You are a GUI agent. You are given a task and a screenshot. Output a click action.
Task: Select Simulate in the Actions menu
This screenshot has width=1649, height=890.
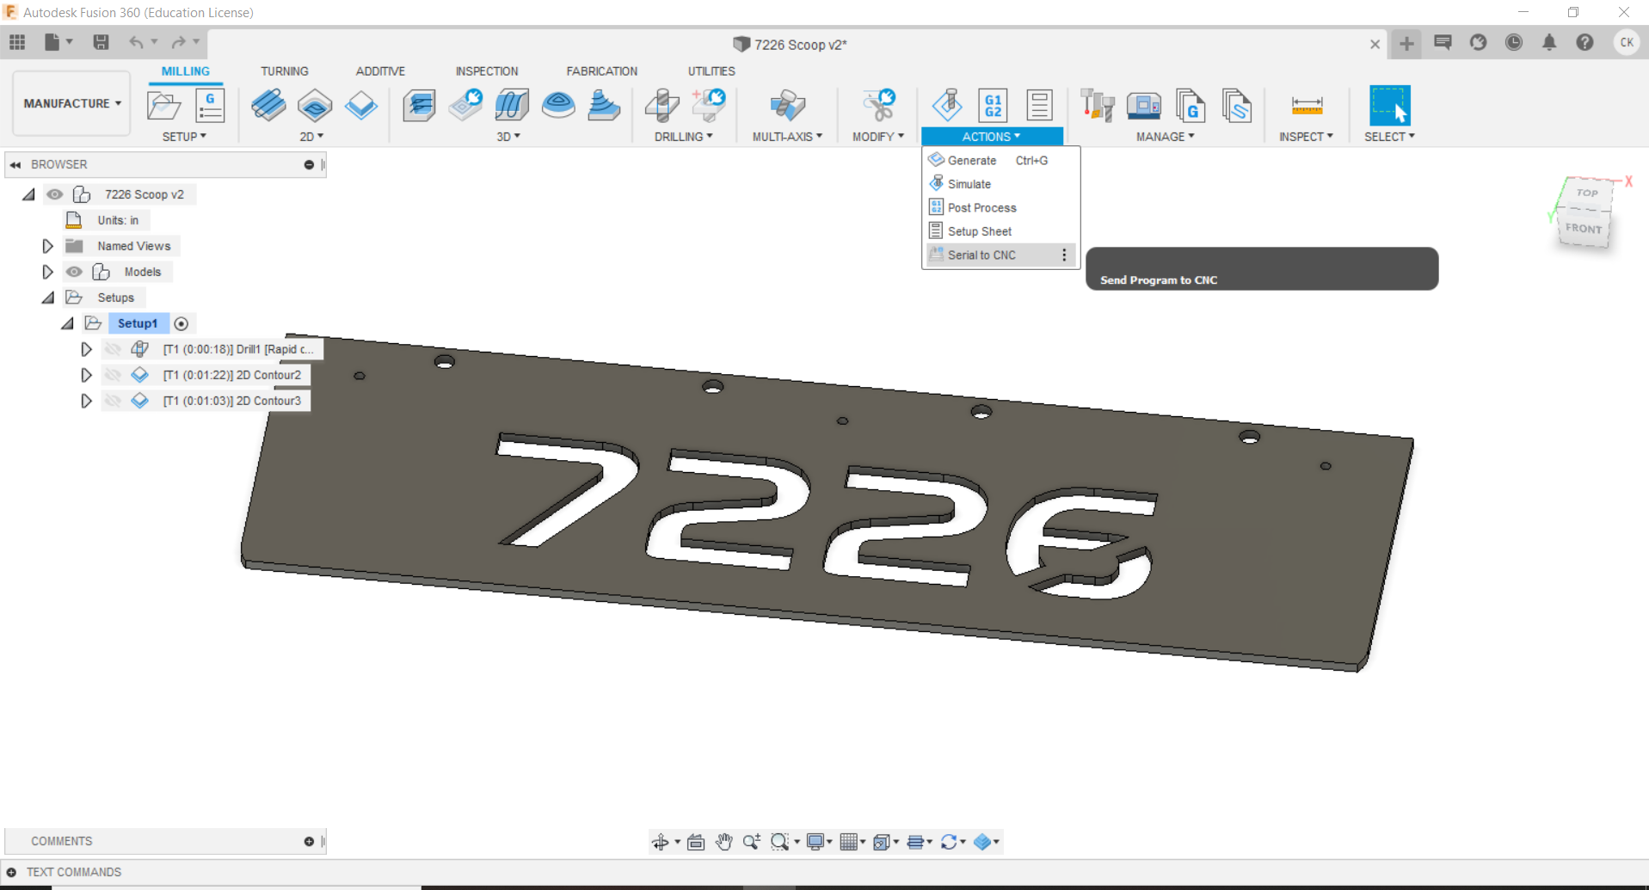click(969, 184)
